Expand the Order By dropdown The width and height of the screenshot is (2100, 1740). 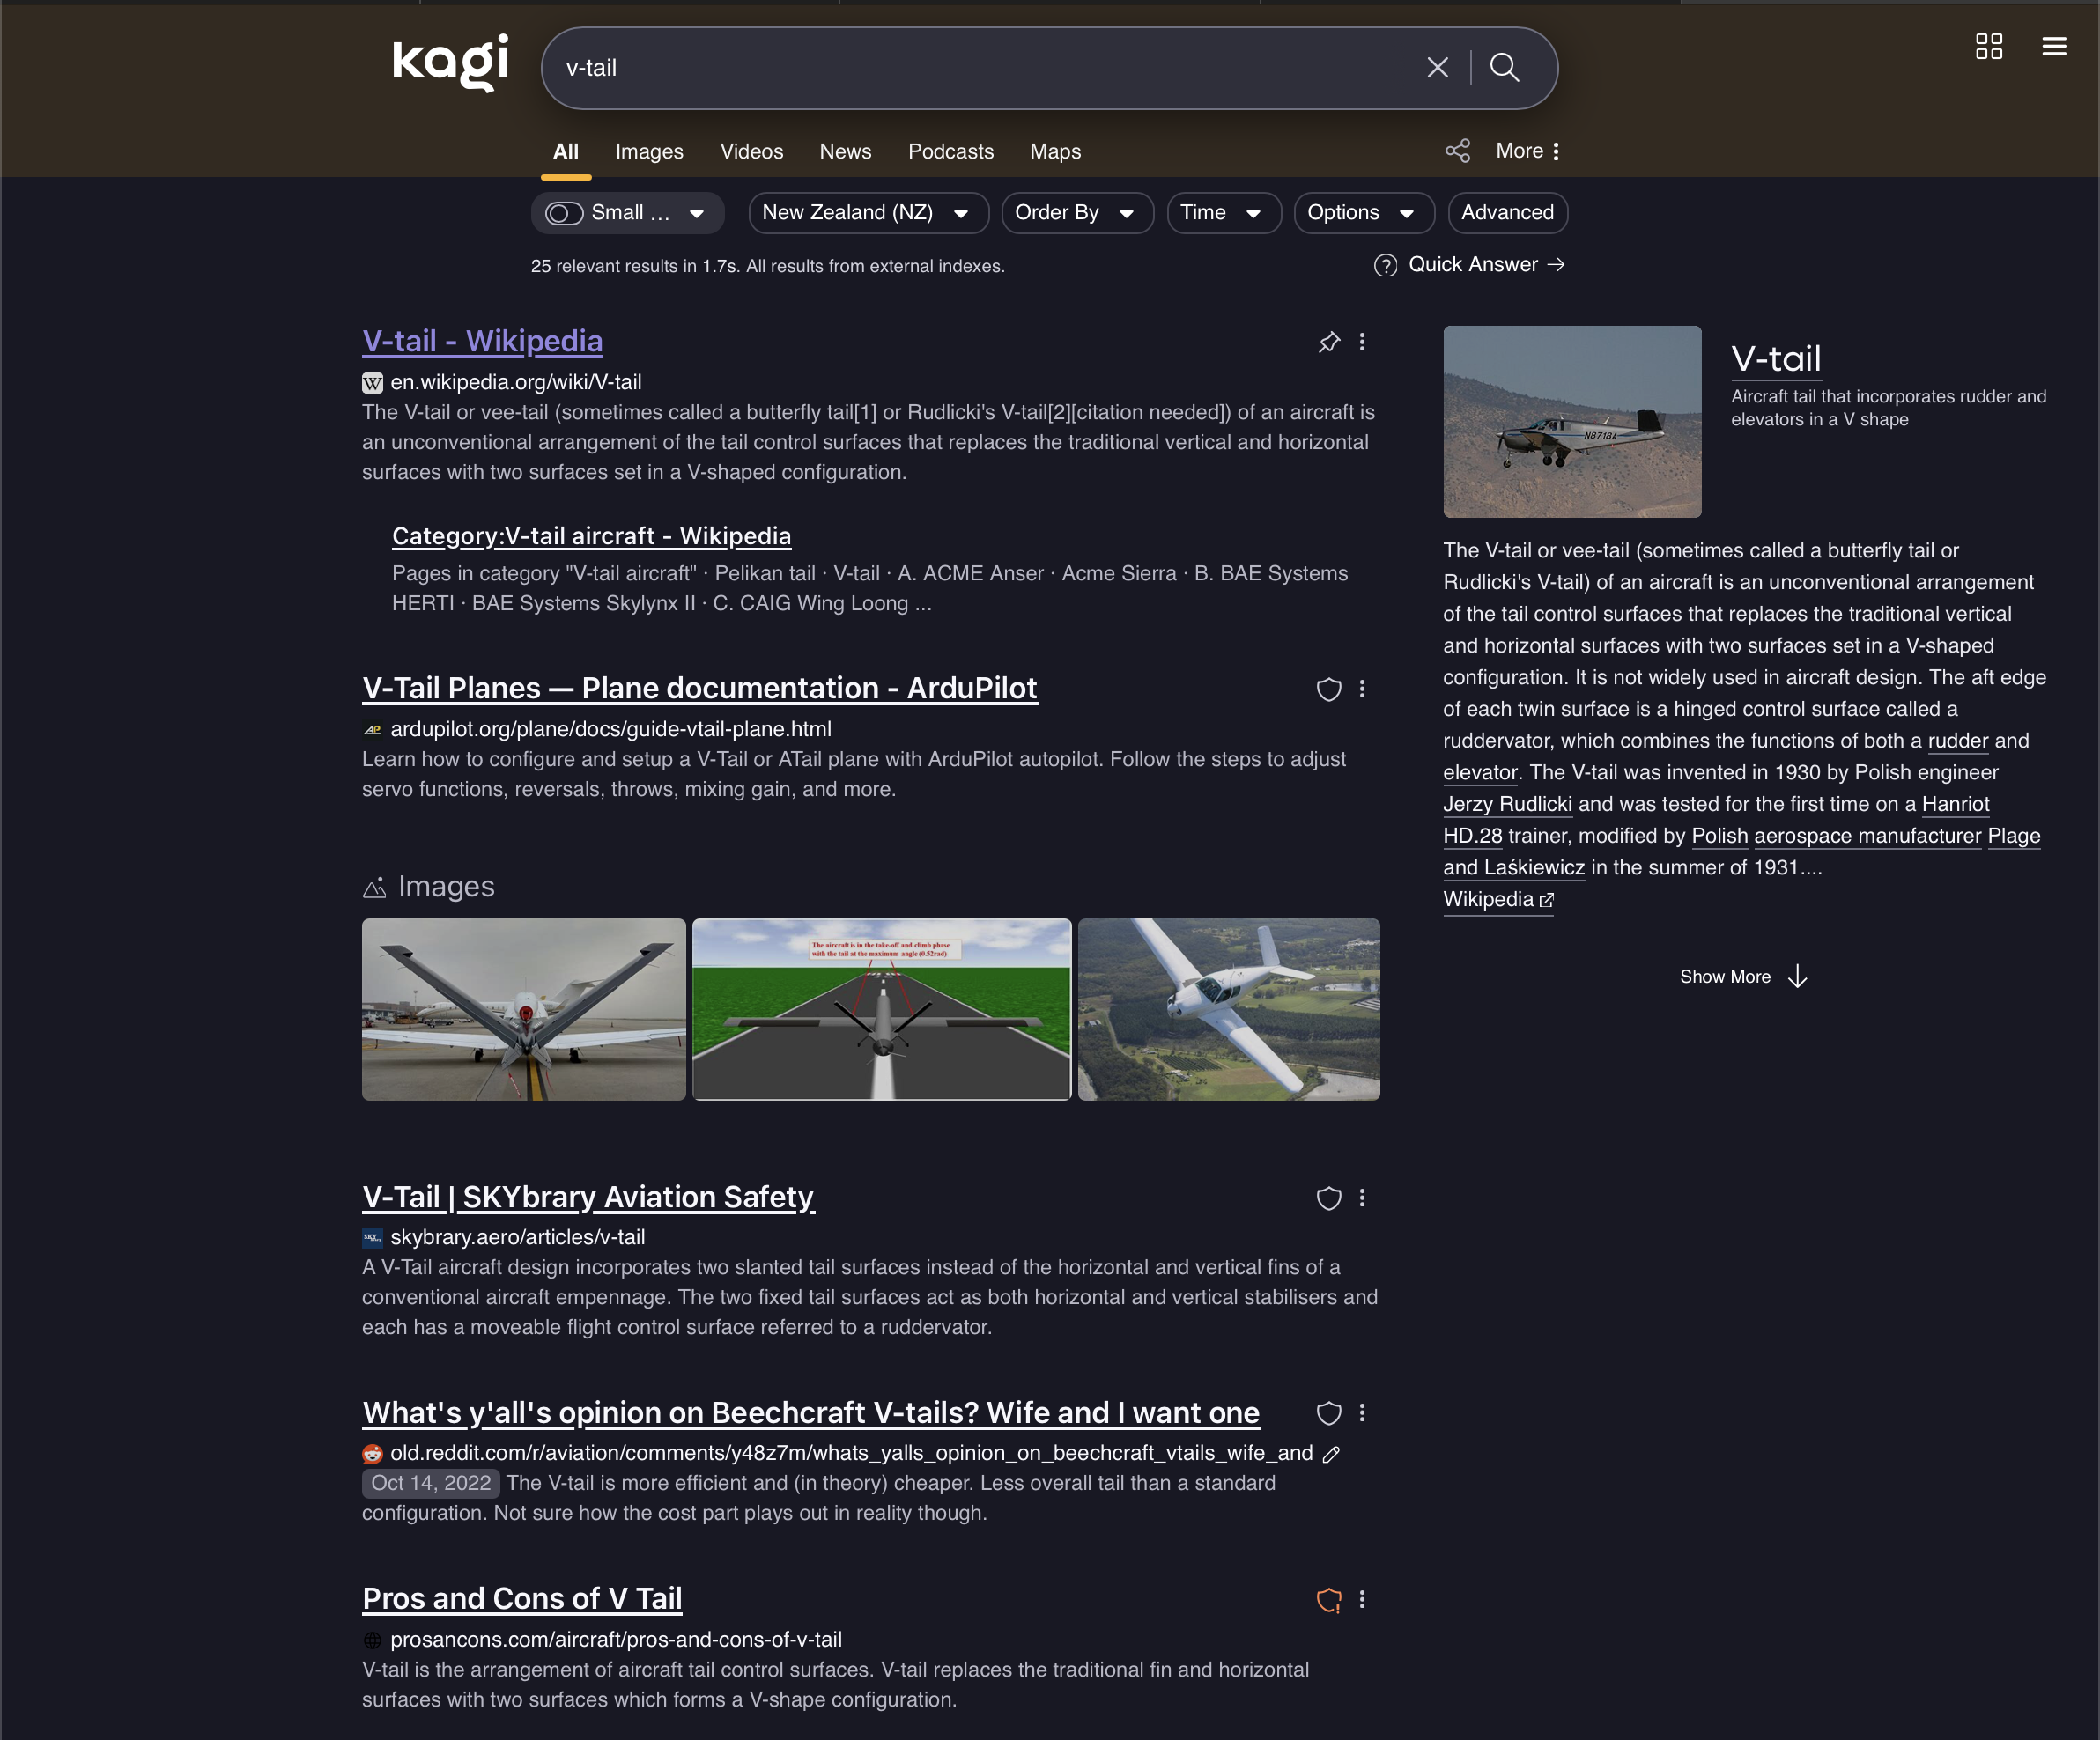click(1077, 213)
